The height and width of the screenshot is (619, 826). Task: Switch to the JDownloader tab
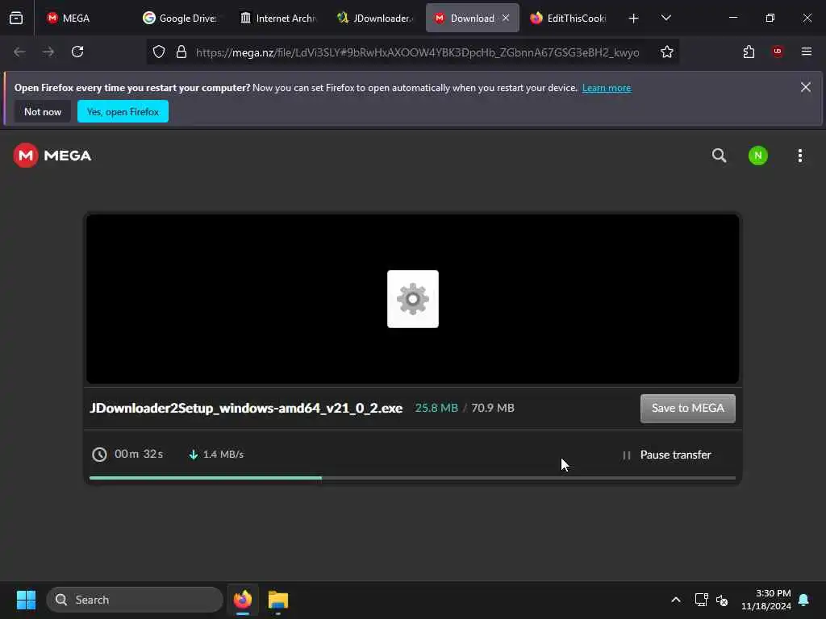pos(376,19)
